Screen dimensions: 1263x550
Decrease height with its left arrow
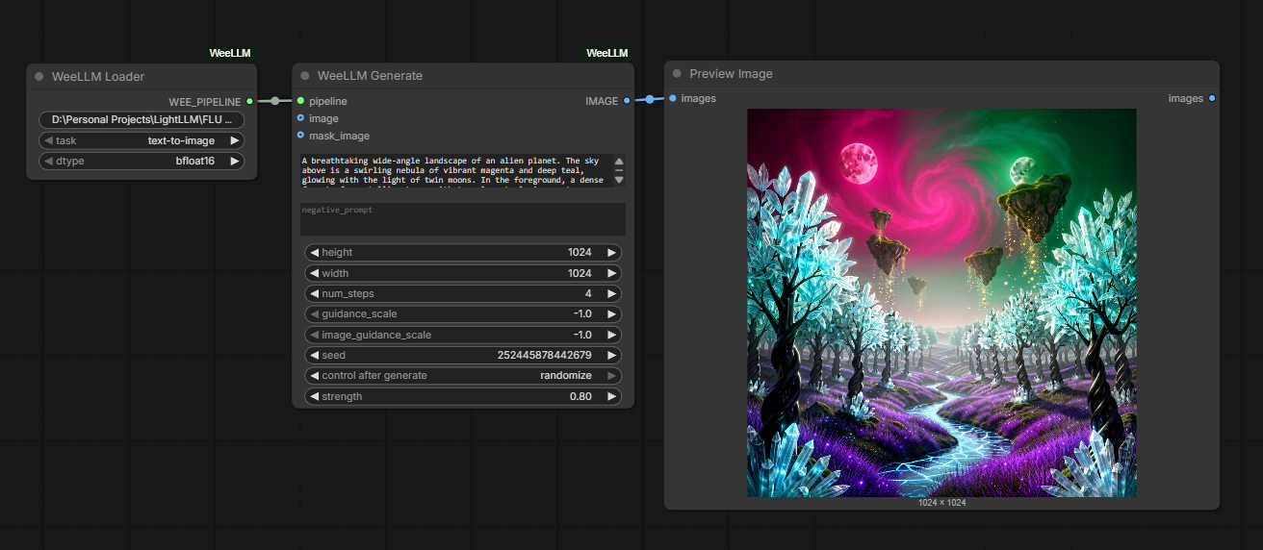[x=313, y=253]
